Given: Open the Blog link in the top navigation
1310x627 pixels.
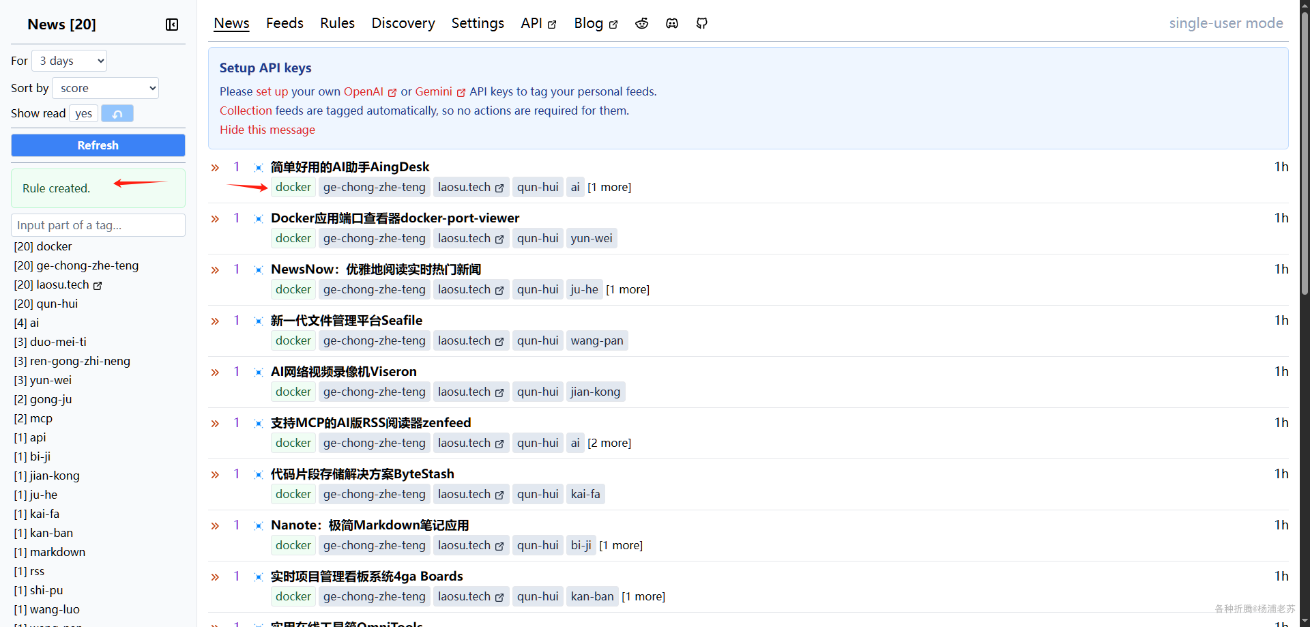Looking at the screenshot, I should point(596,23).
